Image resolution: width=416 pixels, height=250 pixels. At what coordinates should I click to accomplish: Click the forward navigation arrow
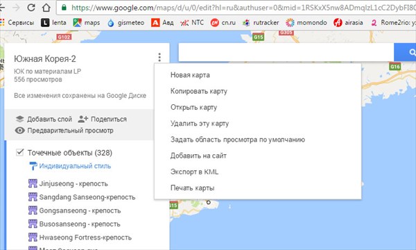point(16,8)
